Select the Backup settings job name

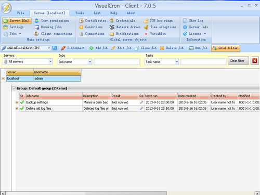pos(37,102)
